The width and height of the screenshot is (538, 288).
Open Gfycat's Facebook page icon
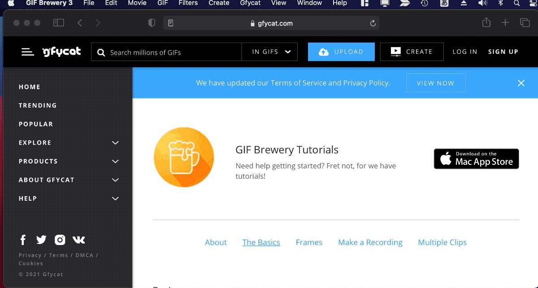(x=23, y=240)
